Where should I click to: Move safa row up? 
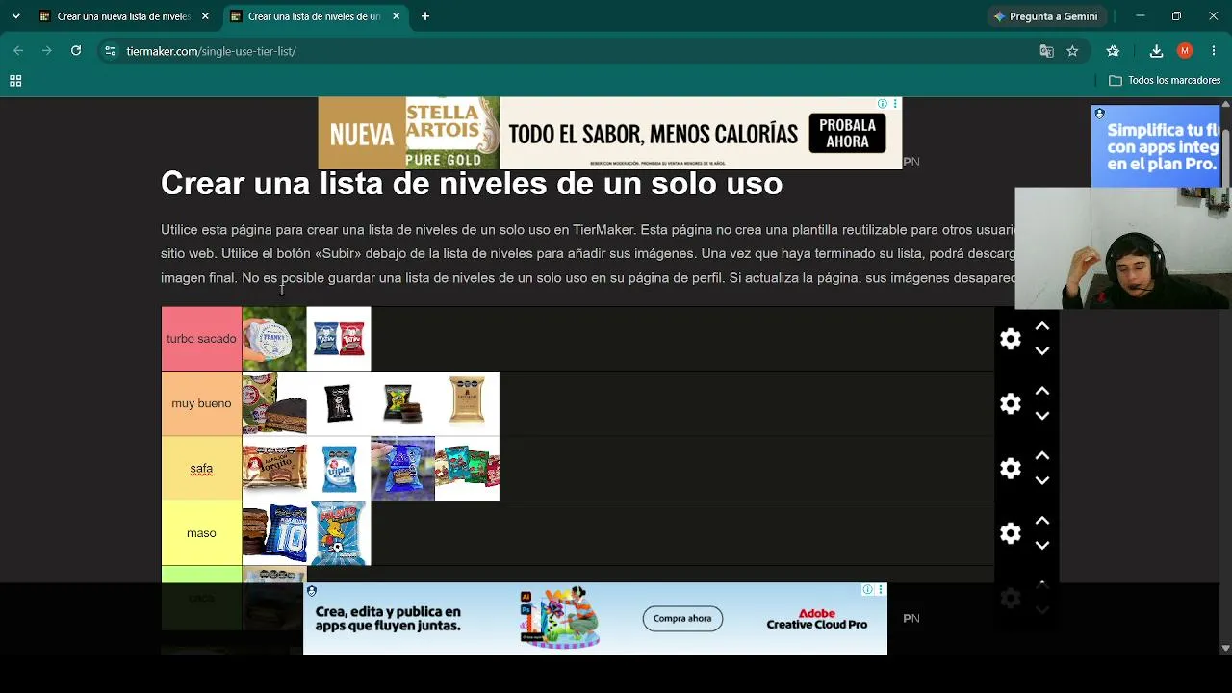click(1041, 455)
